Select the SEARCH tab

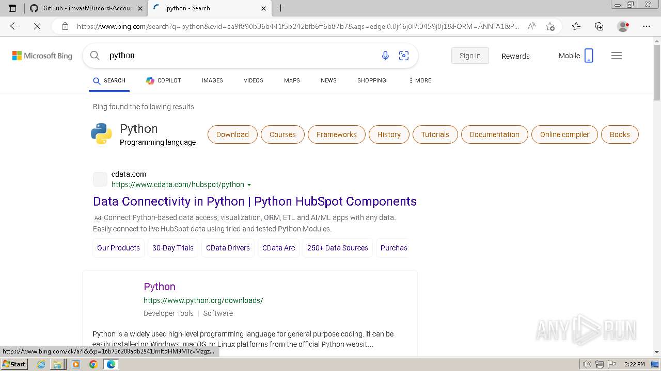(109, 80)
